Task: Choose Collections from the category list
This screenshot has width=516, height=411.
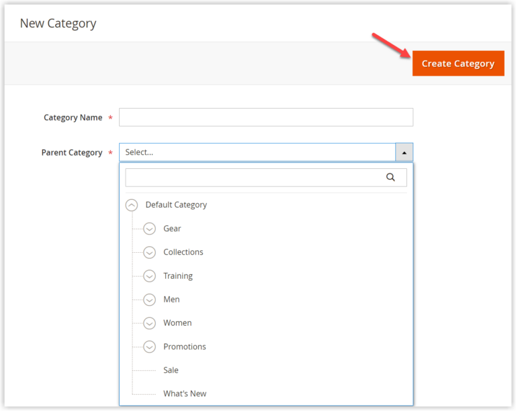Action: coord(183,252)
